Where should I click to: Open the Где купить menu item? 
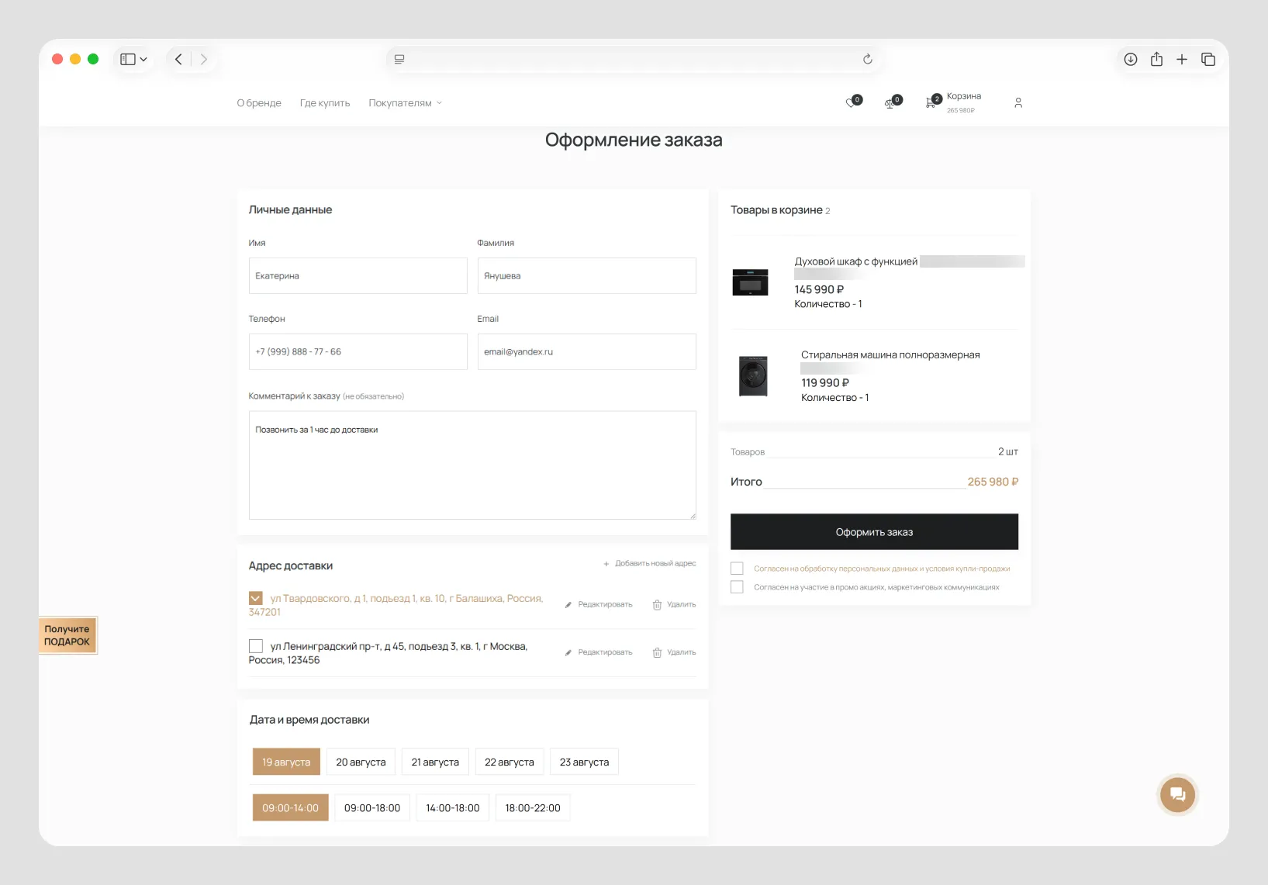tap(325, 103)
